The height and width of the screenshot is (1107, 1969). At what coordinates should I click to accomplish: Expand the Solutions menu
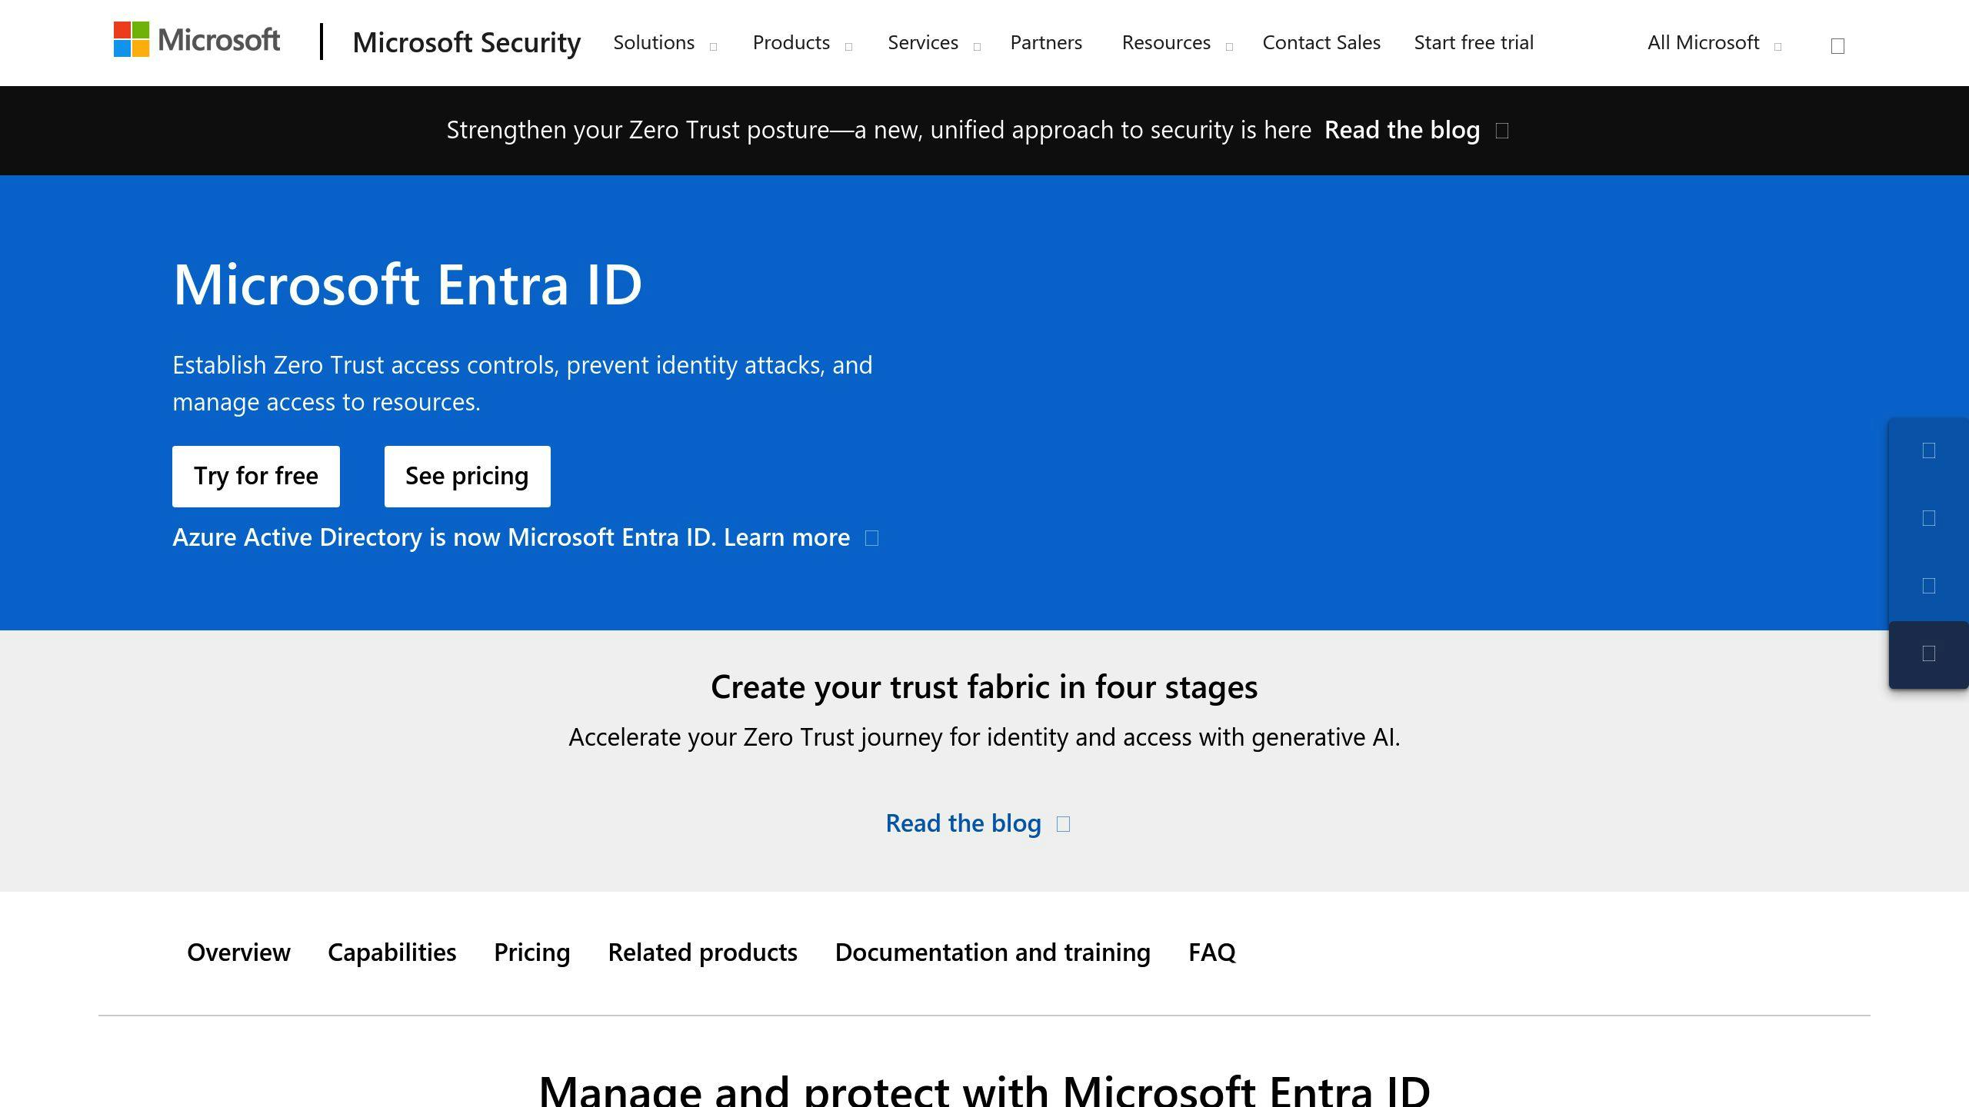pos(665,43)
